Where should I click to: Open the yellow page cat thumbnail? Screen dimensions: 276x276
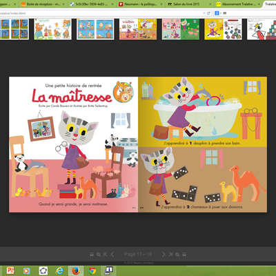coord(223,29)
